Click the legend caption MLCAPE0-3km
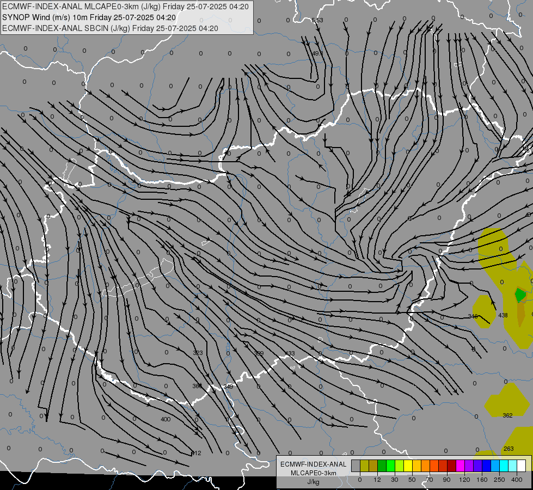 (313, 473)
